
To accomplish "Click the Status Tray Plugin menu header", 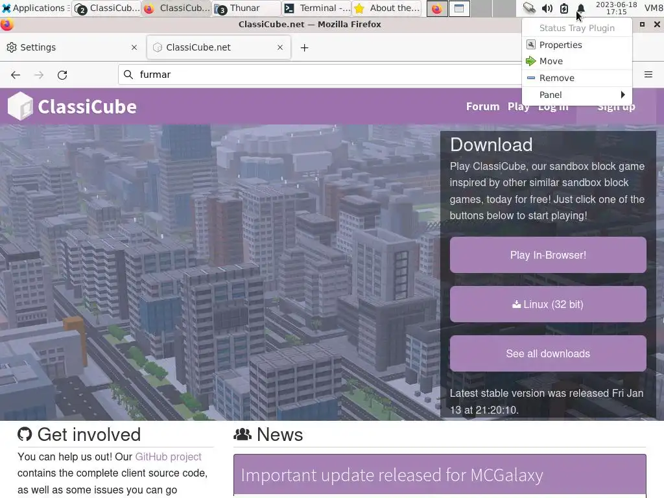I will [x=576, y=28].
